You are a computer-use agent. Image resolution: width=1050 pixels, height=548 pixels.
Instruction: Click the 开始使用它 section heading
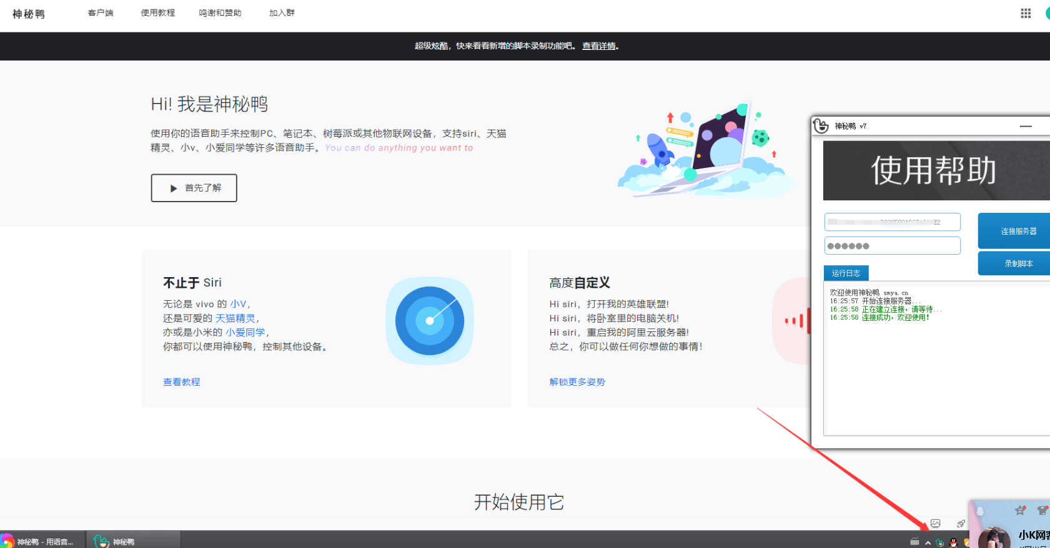(519, 502)
